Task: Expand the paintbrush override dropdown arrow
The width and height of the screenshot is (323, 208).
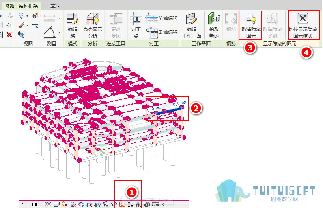Action: 27,26
